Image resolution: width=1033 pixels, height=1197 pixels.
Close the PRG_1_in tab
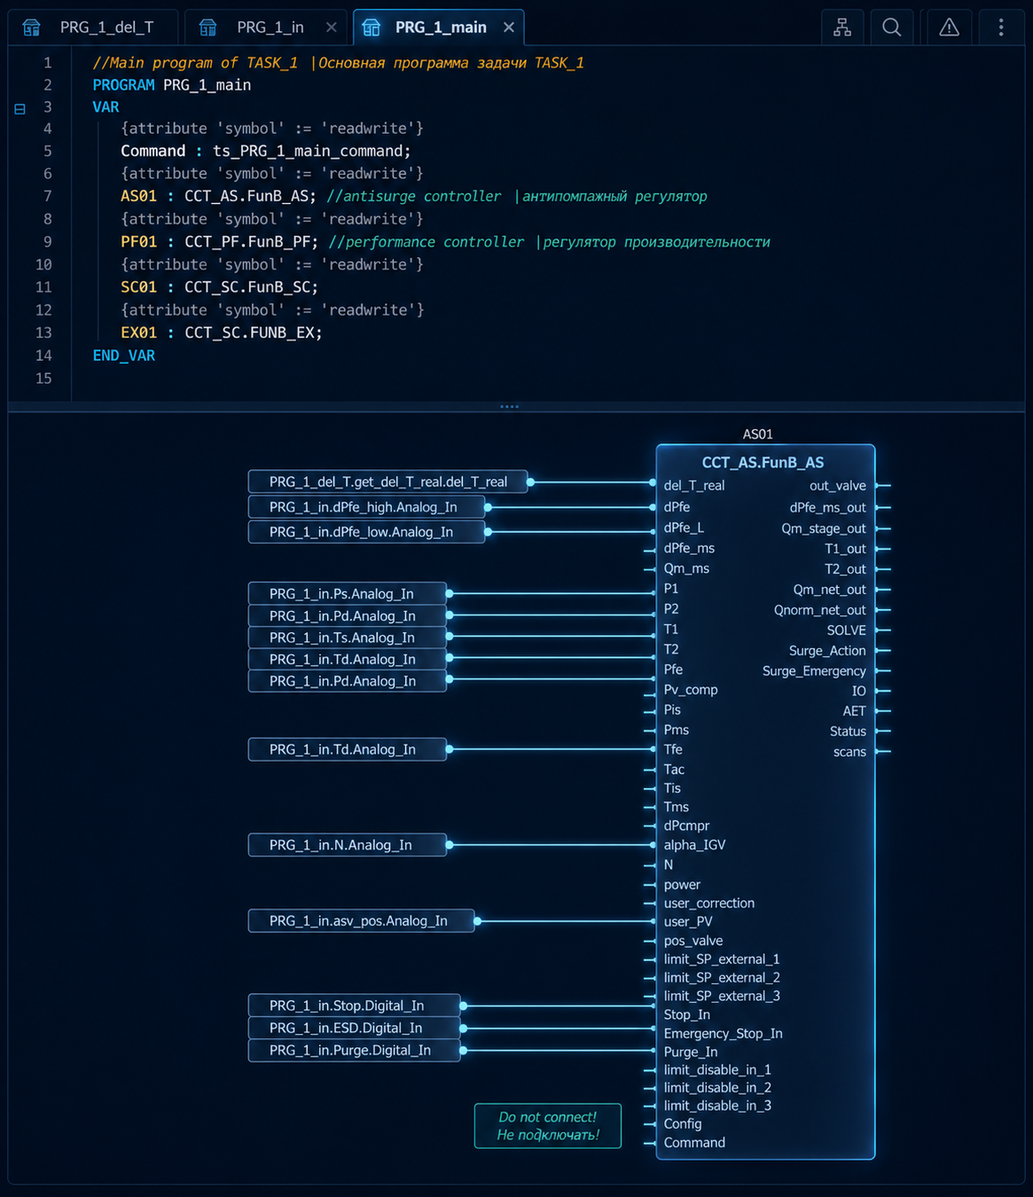[x=332, y=27]
